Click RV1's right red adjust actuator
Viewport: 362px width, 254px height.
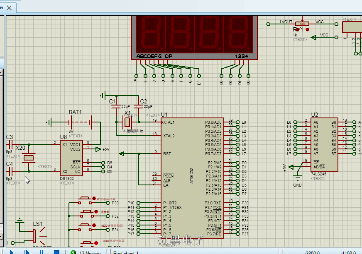click(307, 30)
